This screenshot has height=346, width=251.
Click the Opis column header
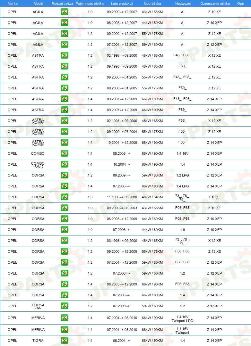pos(241,4)
